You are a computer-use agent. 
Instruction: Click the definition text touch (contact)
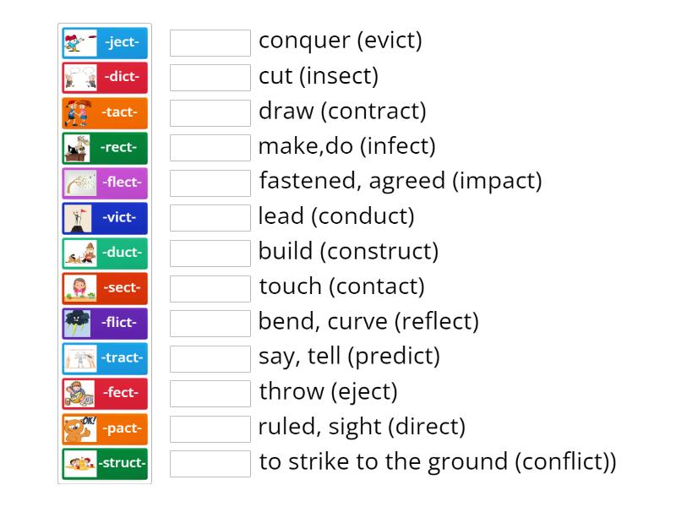[x=340, y=286]
